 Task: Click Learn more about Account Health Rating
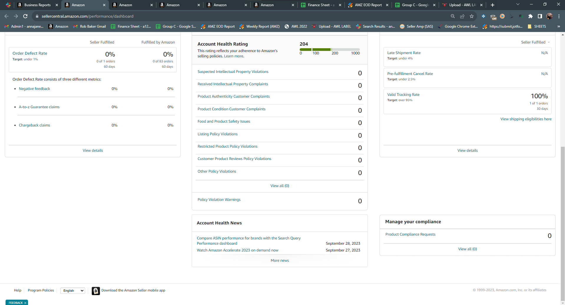pyautogui.click(x=234, y=56)
